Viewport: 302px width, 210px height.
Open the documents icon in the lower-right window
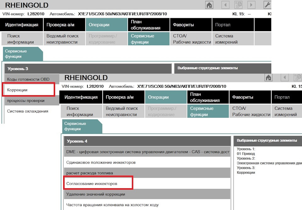298,78
